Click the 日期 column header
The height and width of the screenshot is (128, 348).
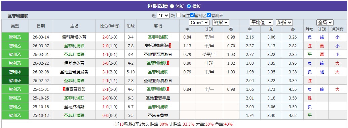pos(41,26)
